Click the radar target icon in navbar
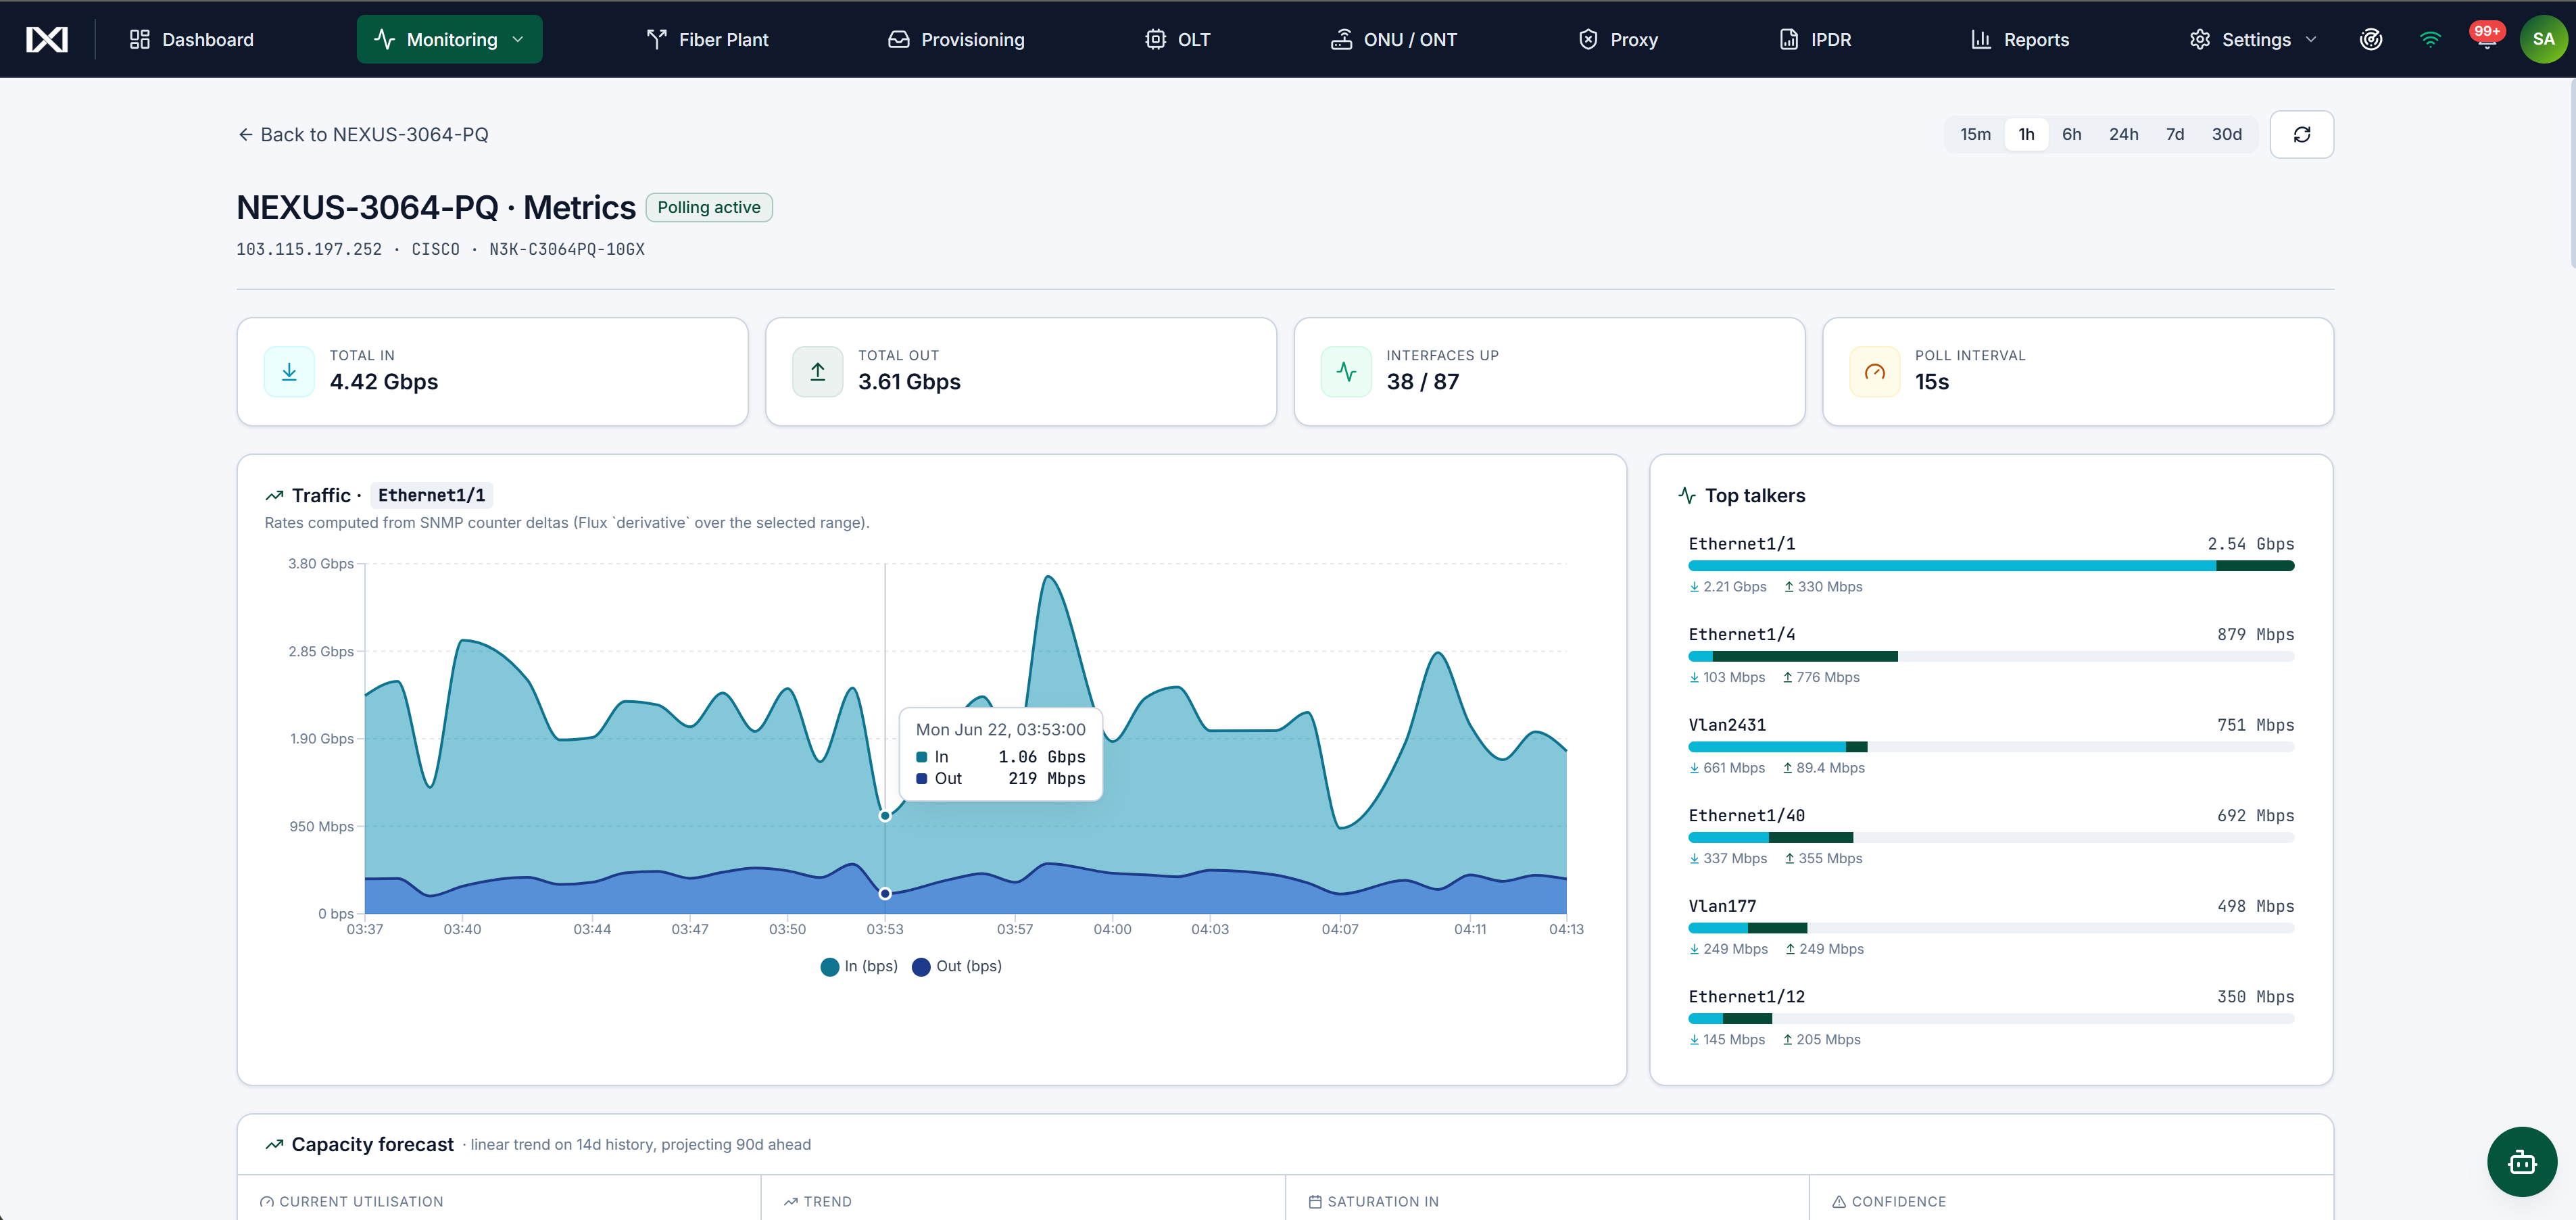Image resolution: width=2576 pixels, height=1220 pixels. point(2371,39)
